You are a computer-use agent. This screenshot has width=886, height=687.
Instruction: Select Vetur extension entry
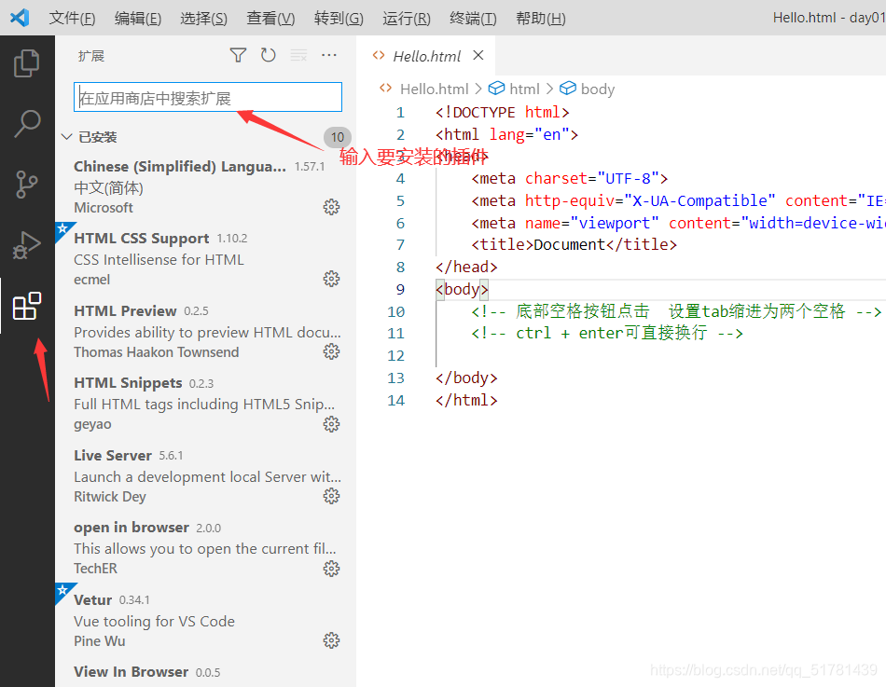206,620
